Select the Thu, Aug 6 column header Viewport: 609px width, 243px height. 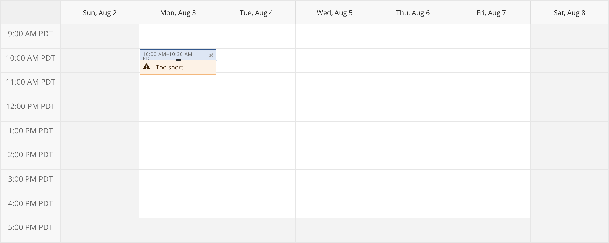coord(413,13)
